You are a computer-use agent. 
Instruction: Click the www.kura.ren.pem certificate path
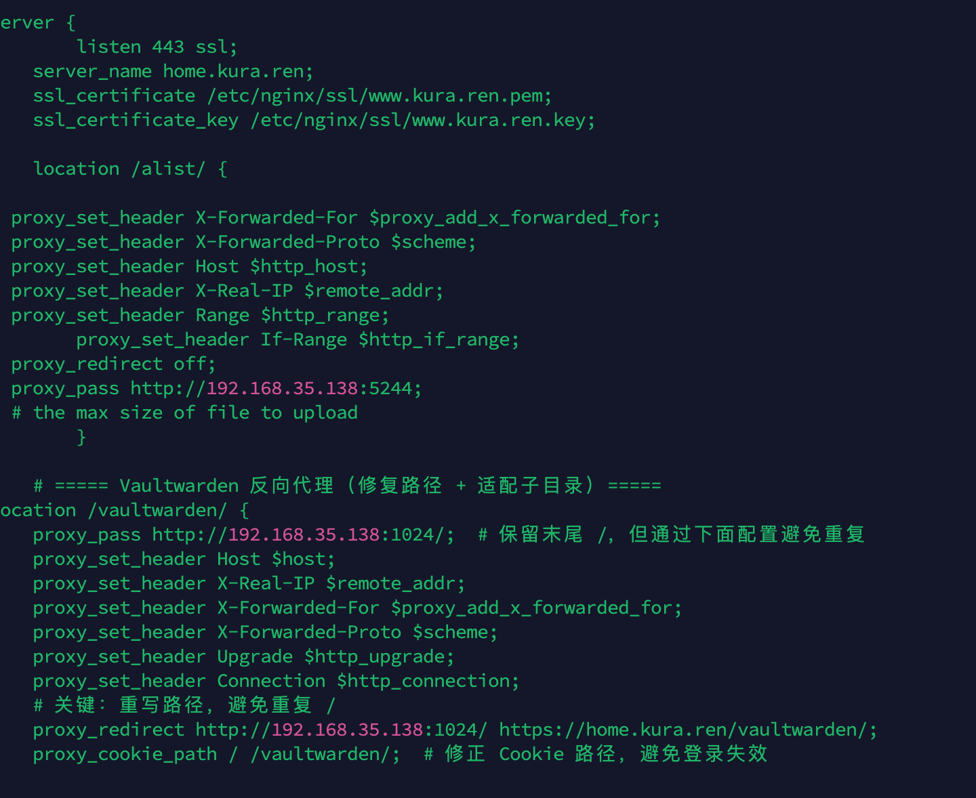coord(380,96)
